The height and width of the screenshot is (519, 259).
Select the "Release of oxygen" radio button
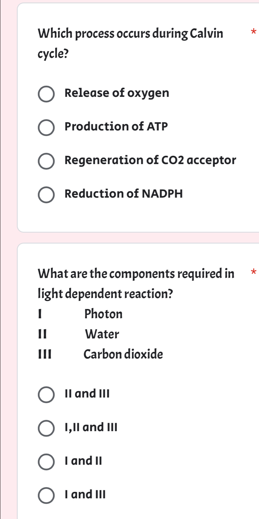pyautogui.click(x=47, y=93)
